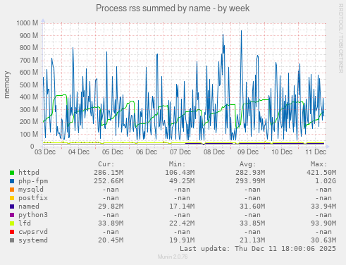346x265 pixels.
Task: Click the lfd legend label
Action: pyautogui.click(x=25, y=223)
